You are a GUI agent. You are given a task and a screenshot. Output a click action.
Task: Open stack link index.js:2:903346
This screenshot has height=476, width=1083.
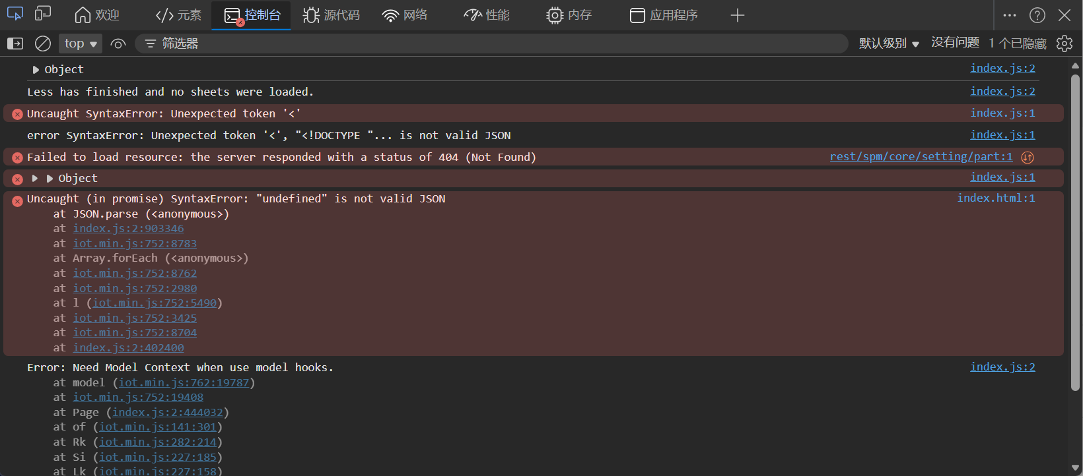click(128, 229)
